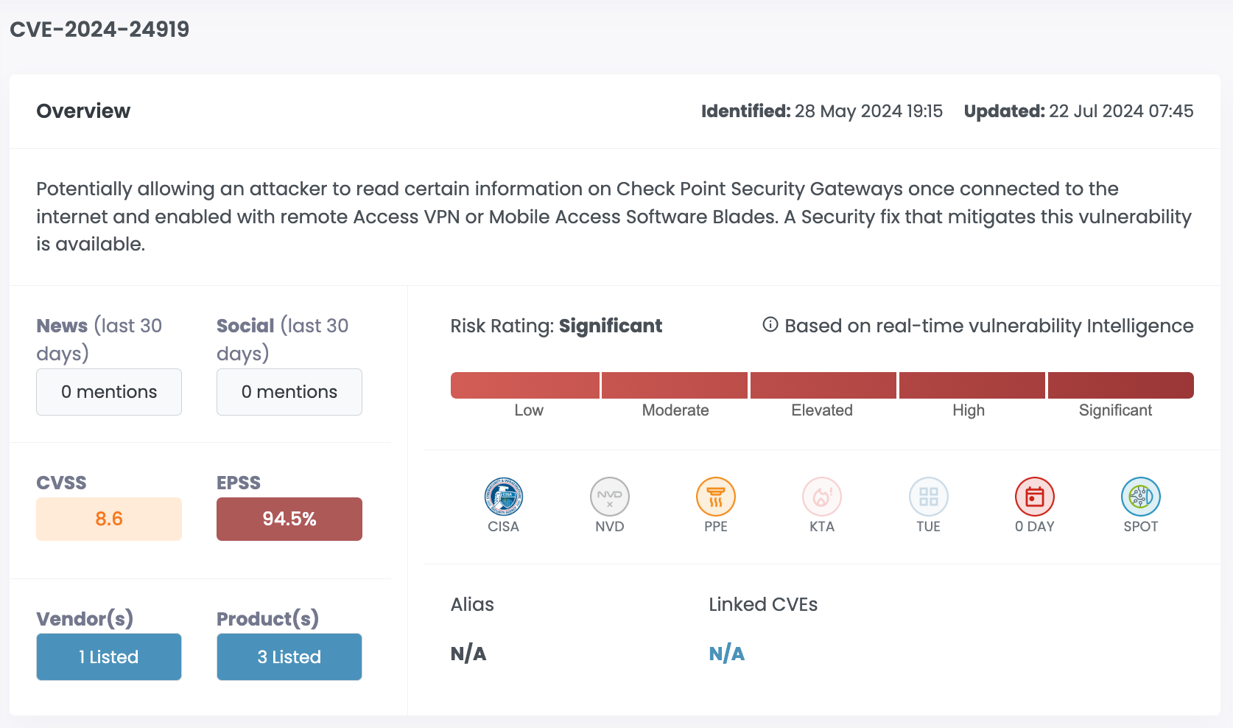The width and height of the screenshot is (1233, 728).
Task: Select the PPE indicator icon
Action: (x=716, y=497)
